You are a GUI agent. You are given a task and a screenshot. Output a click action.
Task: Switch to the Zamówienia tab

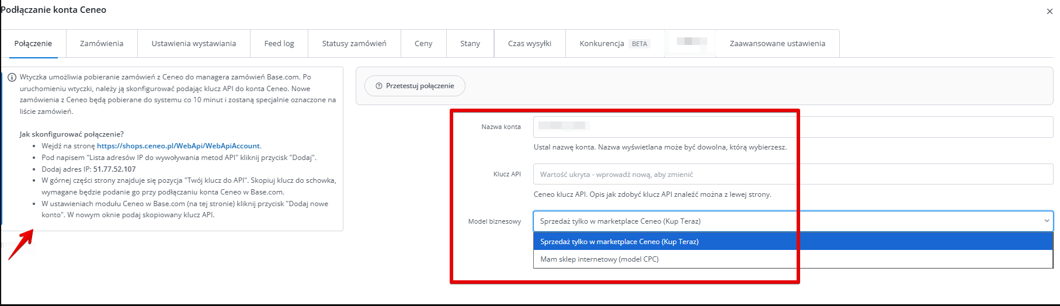[102, 44]
